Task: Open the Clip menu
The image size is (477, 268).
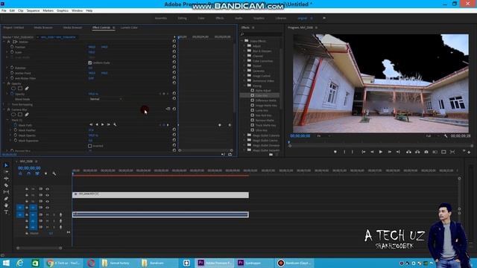Action: tap(21, 10)
